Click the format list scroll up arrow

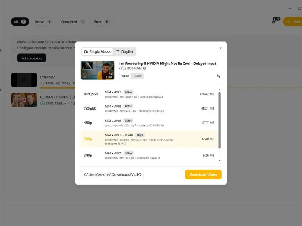click(x=219, y=90)
